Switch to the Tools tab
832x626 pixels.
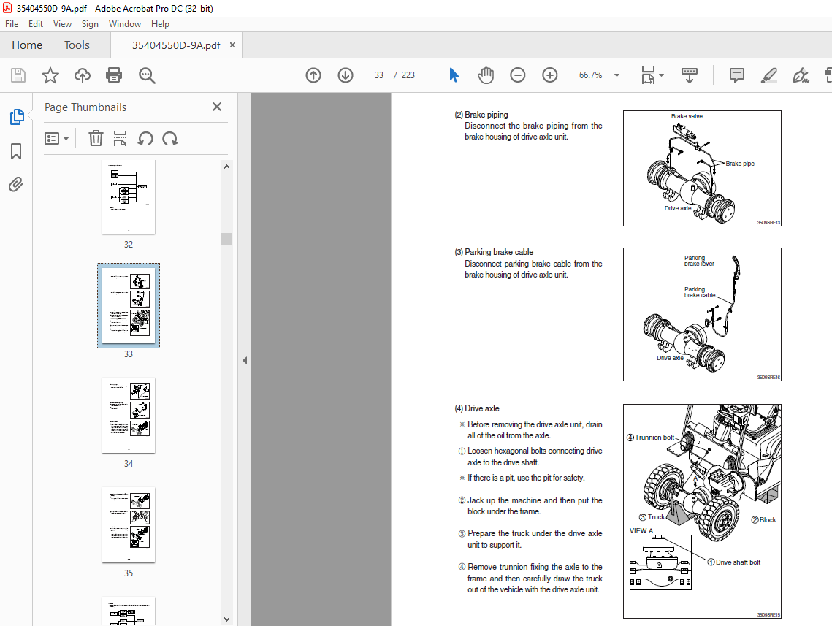(77, 45)
